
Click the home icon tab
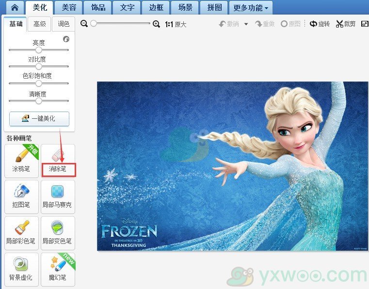(x=15, y=8)
